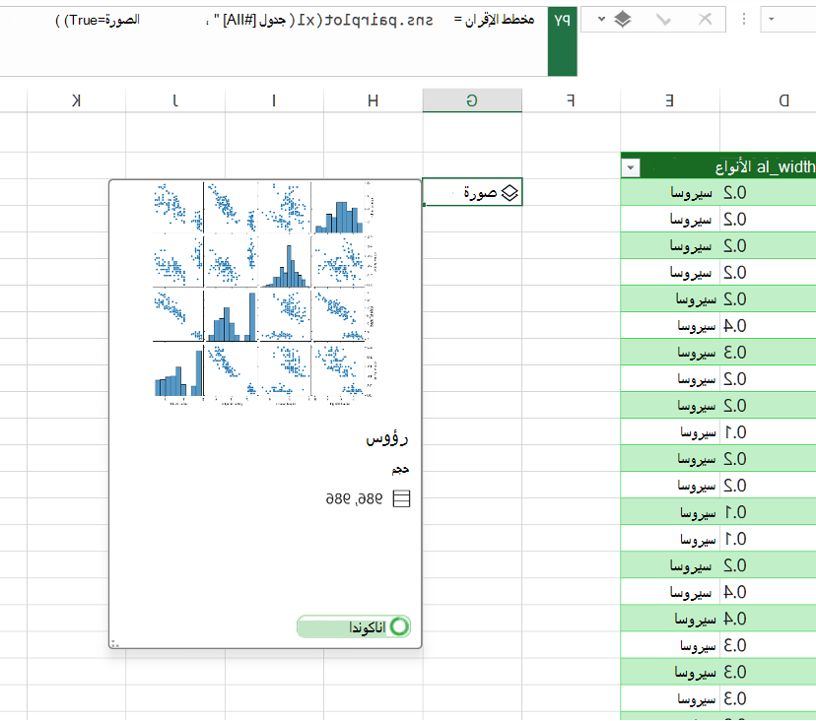Screen dimensions: 816x721
Task: Click the اناكوندا button in the card
Action: [x=354, y=626]
